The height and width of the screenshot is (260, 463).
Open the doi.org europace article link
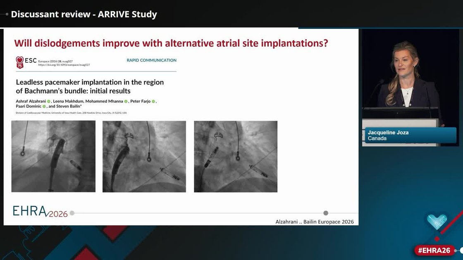tap(64, 65)
